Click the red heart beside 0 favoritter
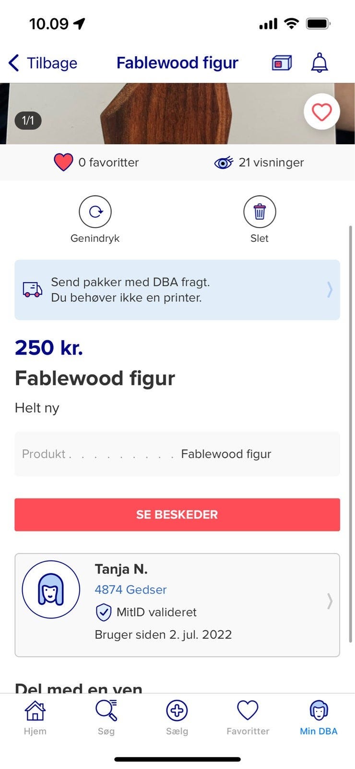The height and width of the screenshot is (769, 355). (63, 162)
